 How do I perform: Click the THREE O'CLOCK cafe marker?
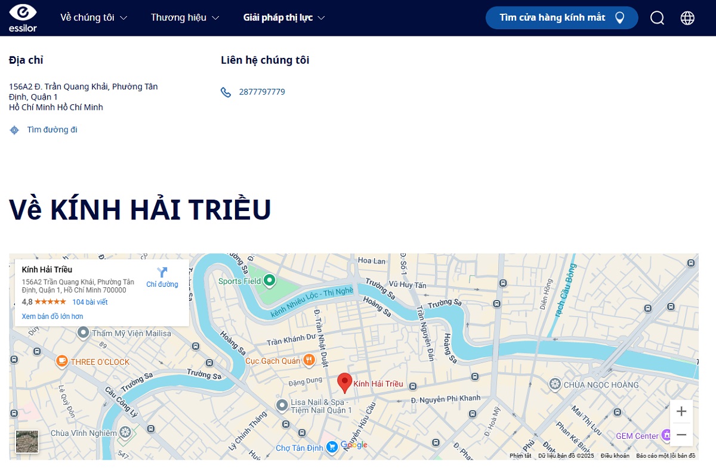tap(62, 361)
